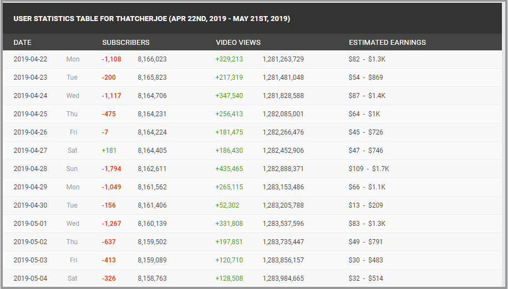The height and width of the screenshot is (289, 508).
Task: Select the 2019-04-26 date cell
Action: 30,132
